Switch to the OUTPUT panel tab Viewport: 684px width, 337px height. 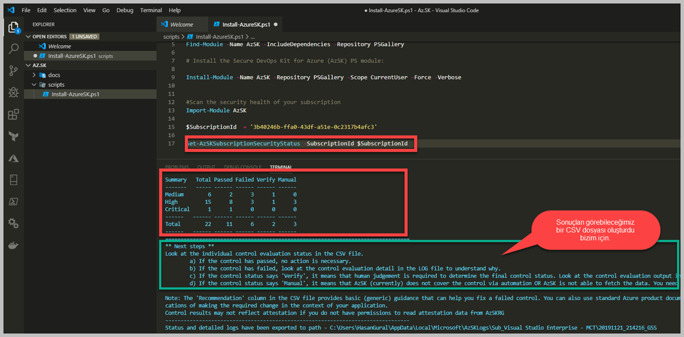(206, 167)
